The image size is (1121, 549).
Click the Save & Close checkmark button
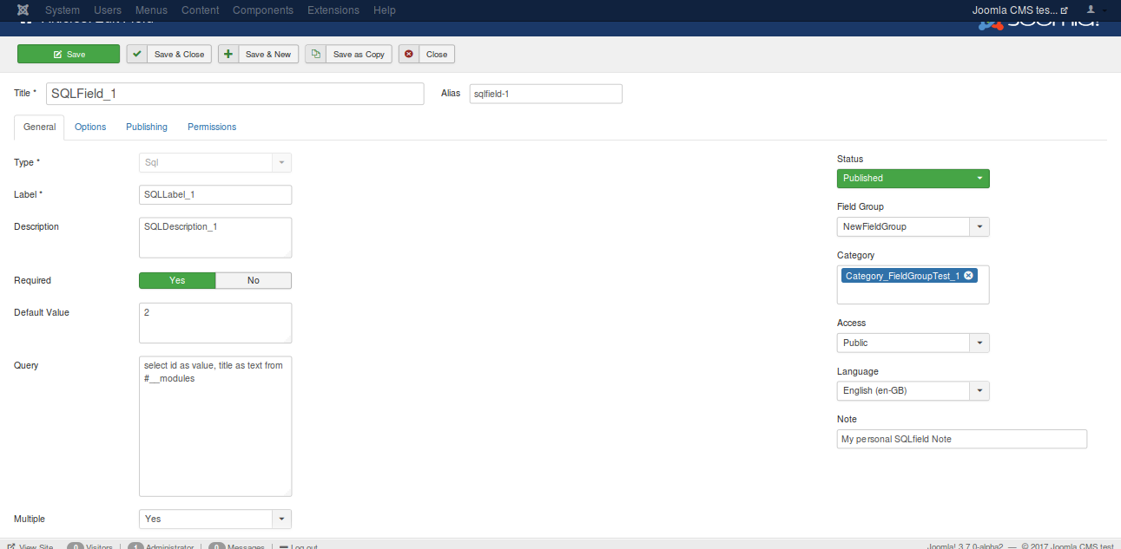[x=169, y=54]
